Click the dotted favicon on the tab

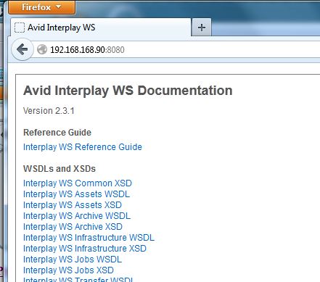tap(20, 28)
